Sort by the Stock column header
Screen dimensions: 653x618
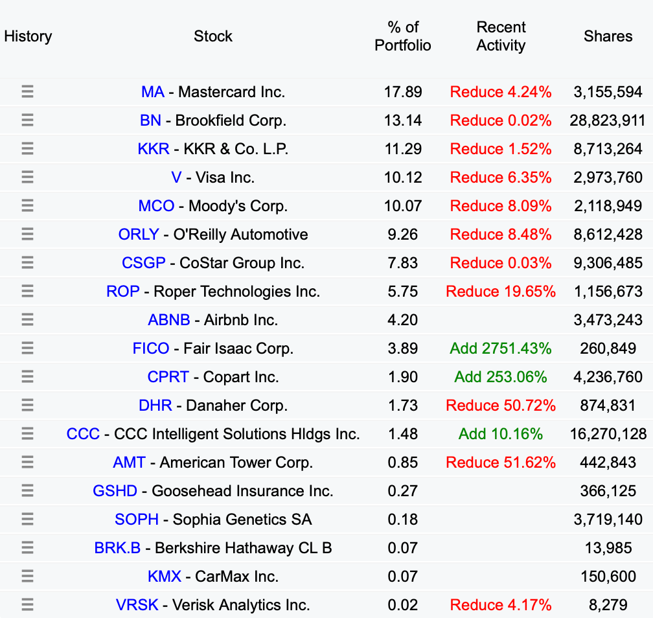click(x=212, y=36)
